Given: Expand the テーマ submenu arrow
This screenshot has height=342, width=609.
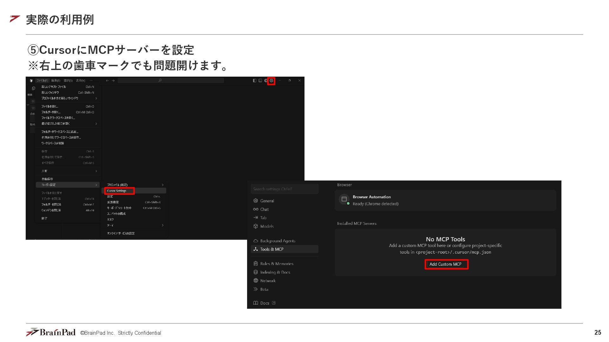Looking at the screenshot, I should click(x=162, y=225).
